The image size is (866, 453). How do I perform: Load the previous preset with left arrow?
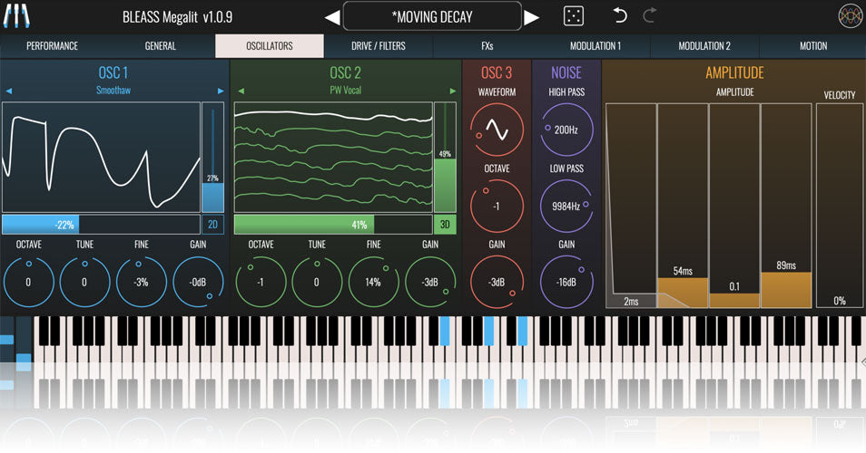click(332, 17)
